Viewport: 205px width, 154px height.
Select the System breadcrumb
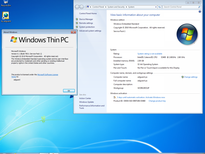[x=131, y=7]
